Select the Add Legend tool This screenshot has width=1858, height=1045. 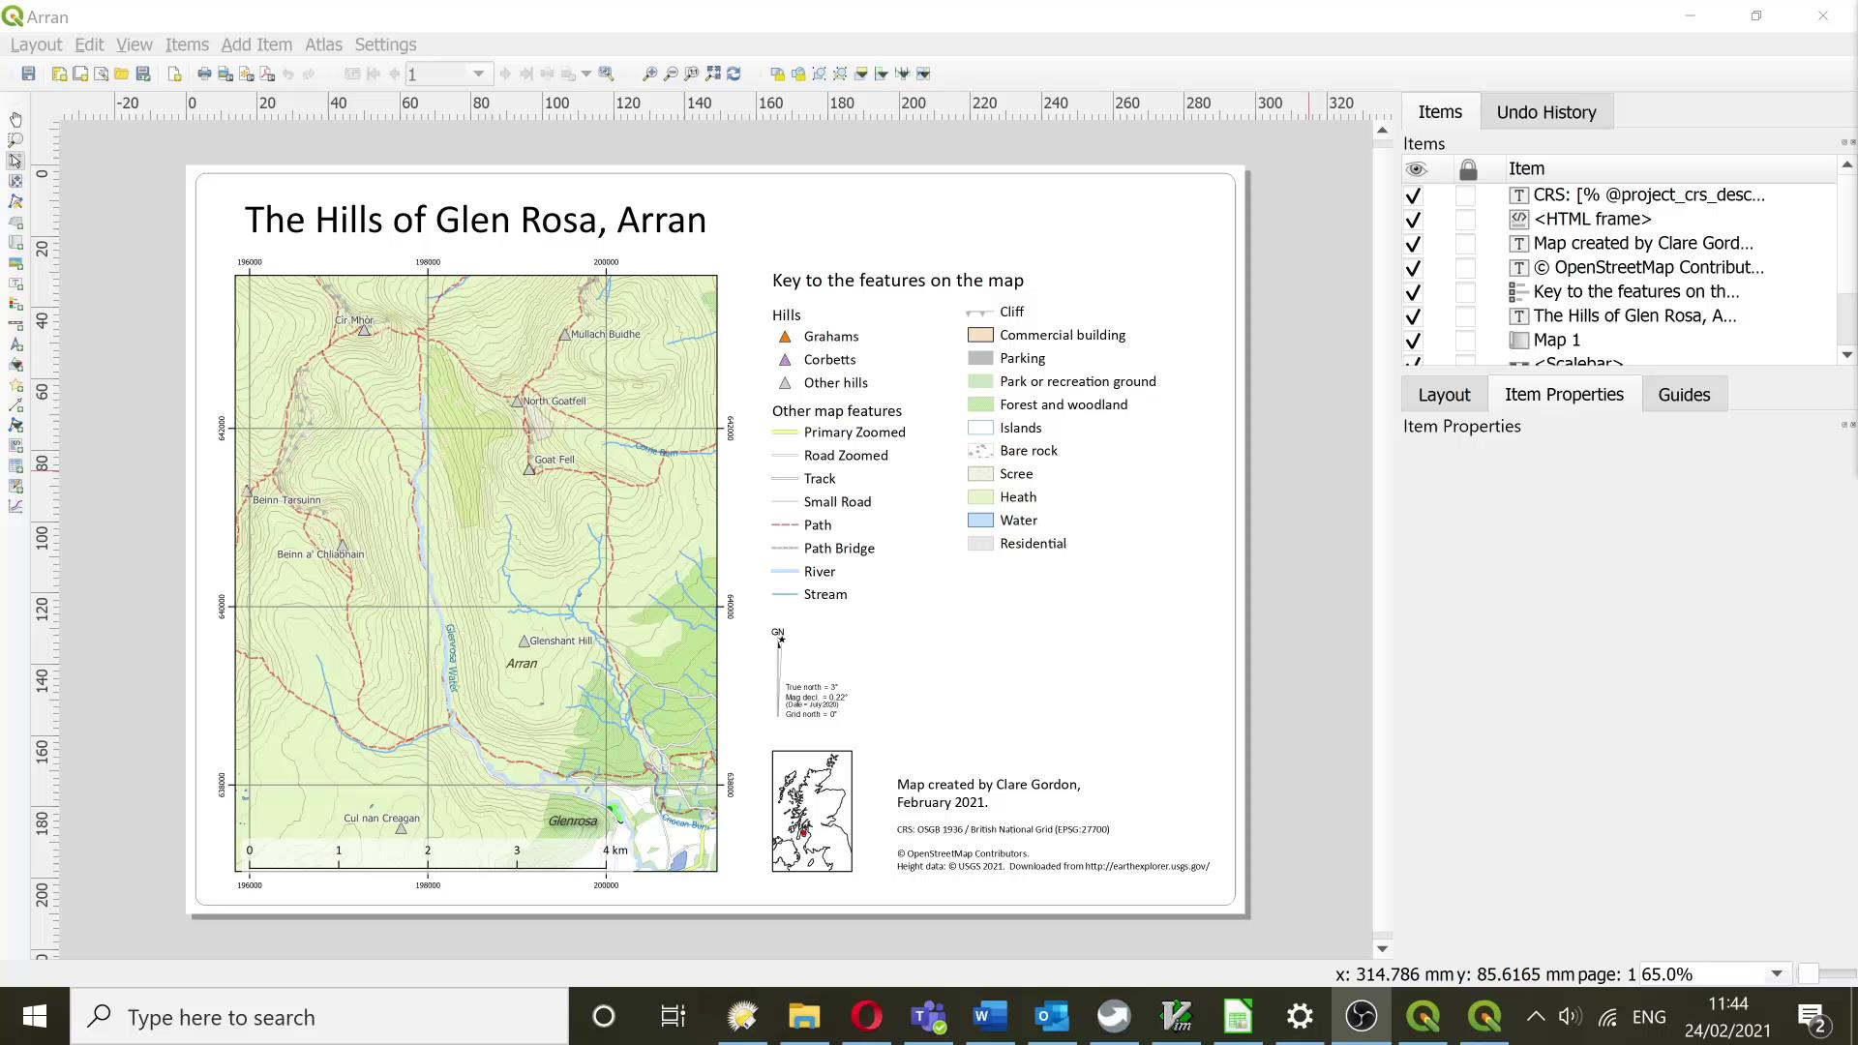pos(15,304)
